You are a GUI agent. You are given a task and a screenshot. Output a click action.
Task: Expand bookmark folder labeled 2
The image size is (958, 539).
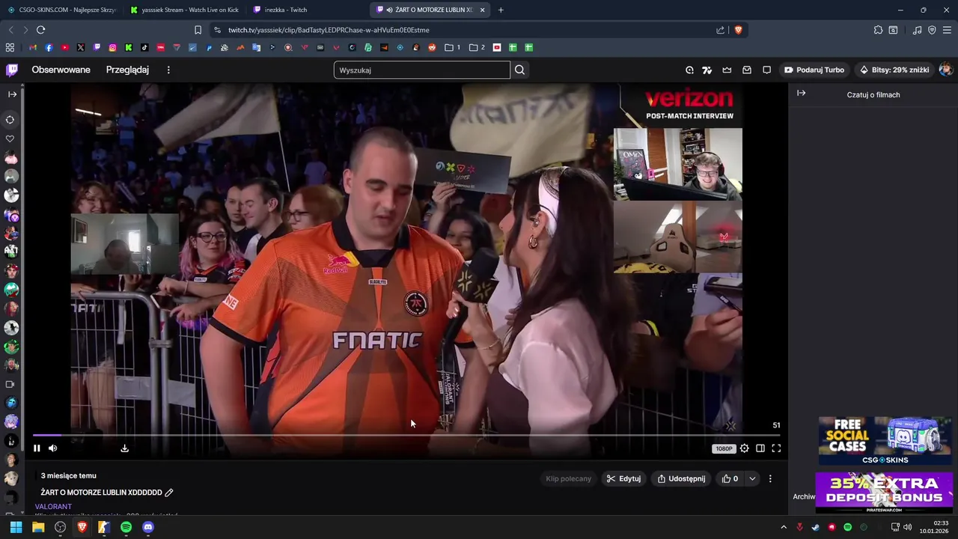(477, 47)
